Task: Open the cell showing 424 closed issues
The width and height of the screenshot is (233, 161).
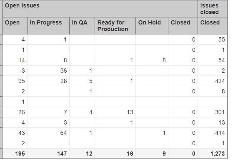Action: 213,81
